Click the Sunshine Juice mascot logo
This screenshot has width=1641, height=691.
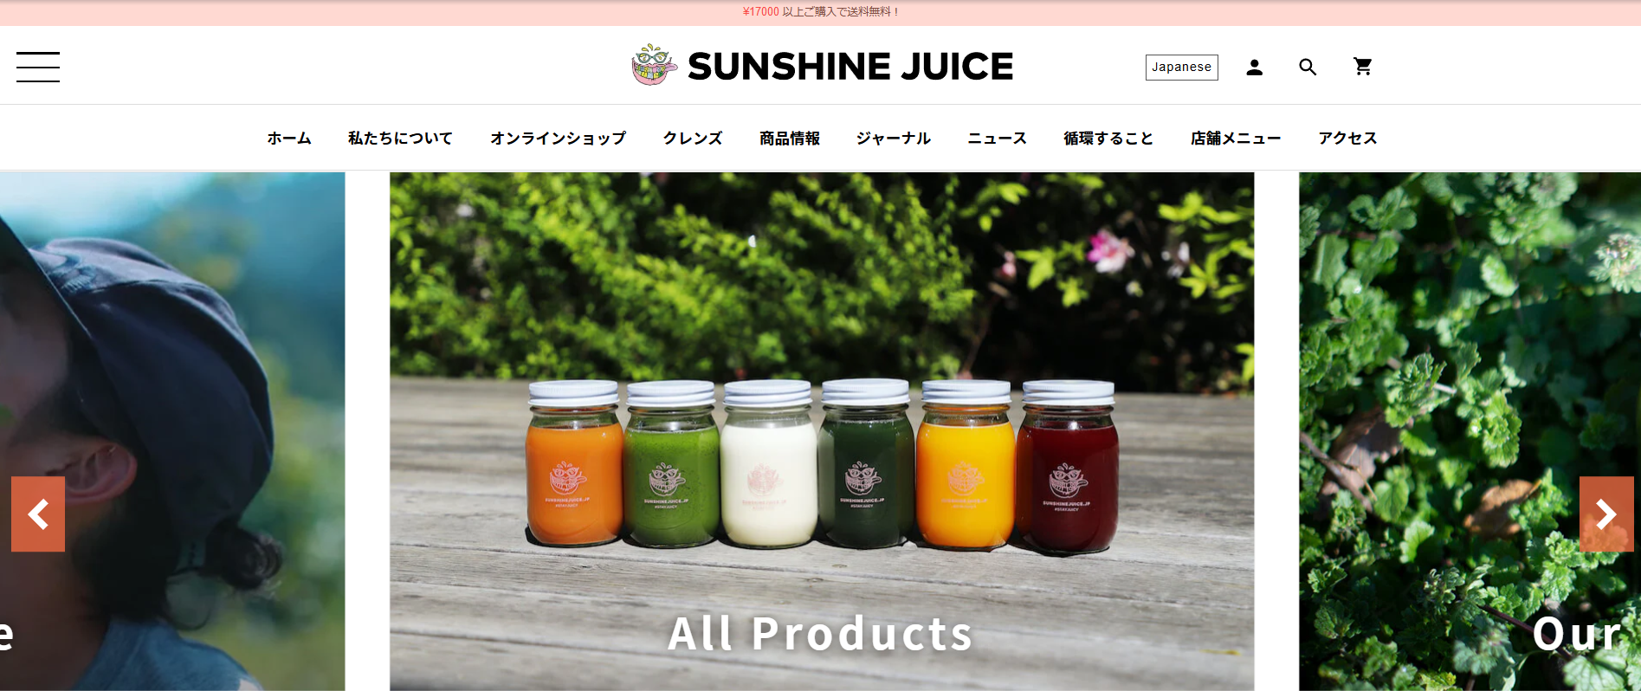654,65
